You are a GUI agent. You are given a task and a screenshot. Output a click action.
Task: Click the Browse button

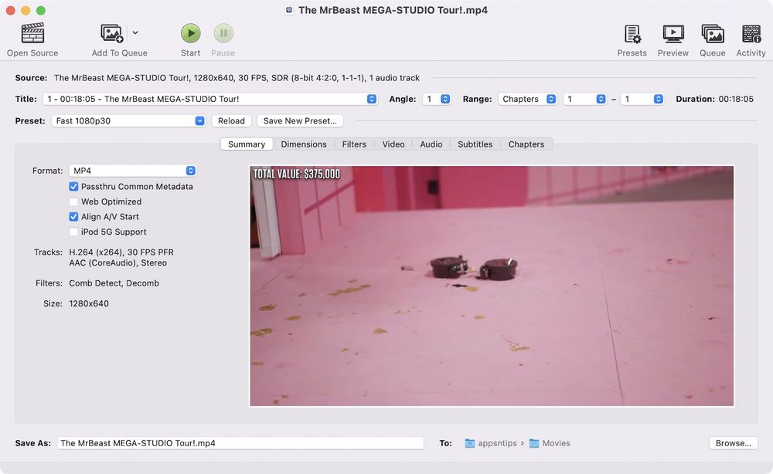(733, 443)
